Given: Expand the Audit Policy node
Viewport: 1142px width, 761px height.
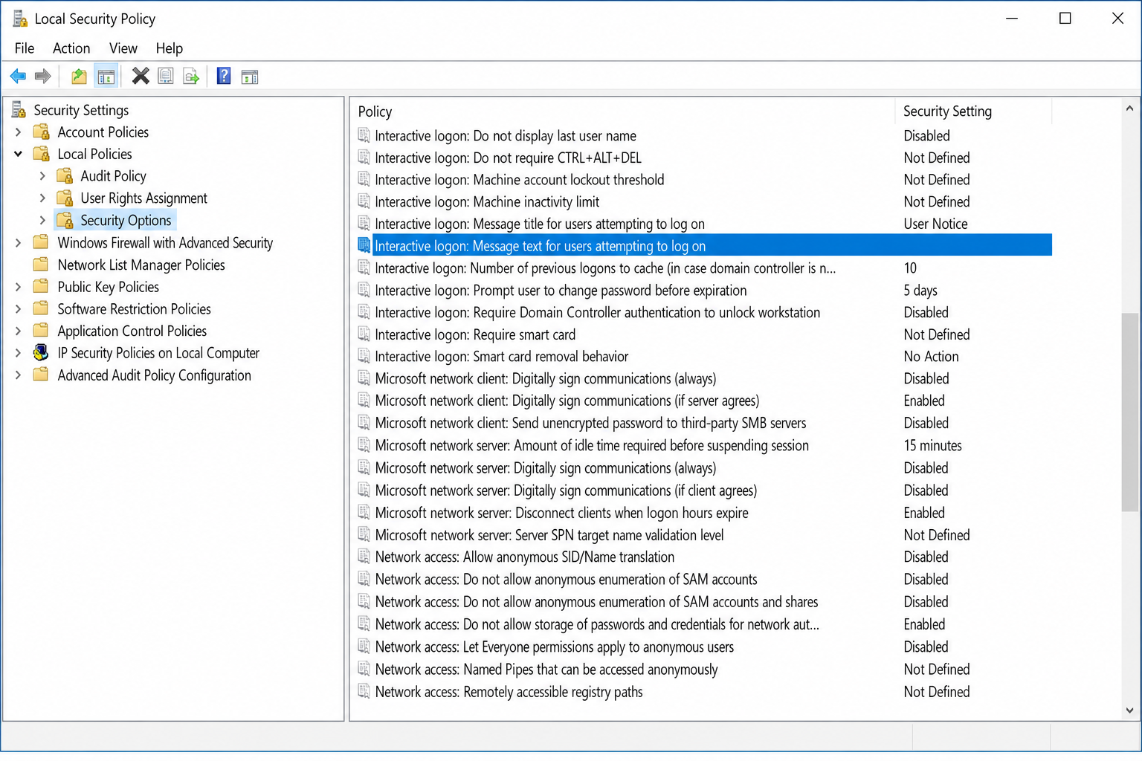Looking at the screenshot, I should 42,176.
